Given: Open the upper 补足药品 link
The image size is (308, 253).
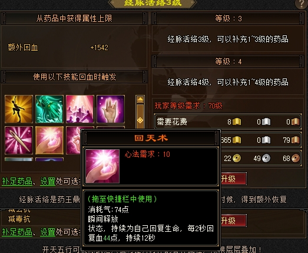Looking at the screenshot, I should pos(17,181).
